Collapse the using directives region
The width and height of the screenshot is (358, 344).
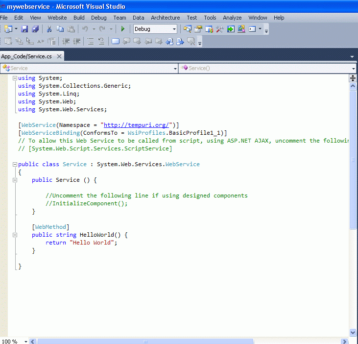(15, 78)
